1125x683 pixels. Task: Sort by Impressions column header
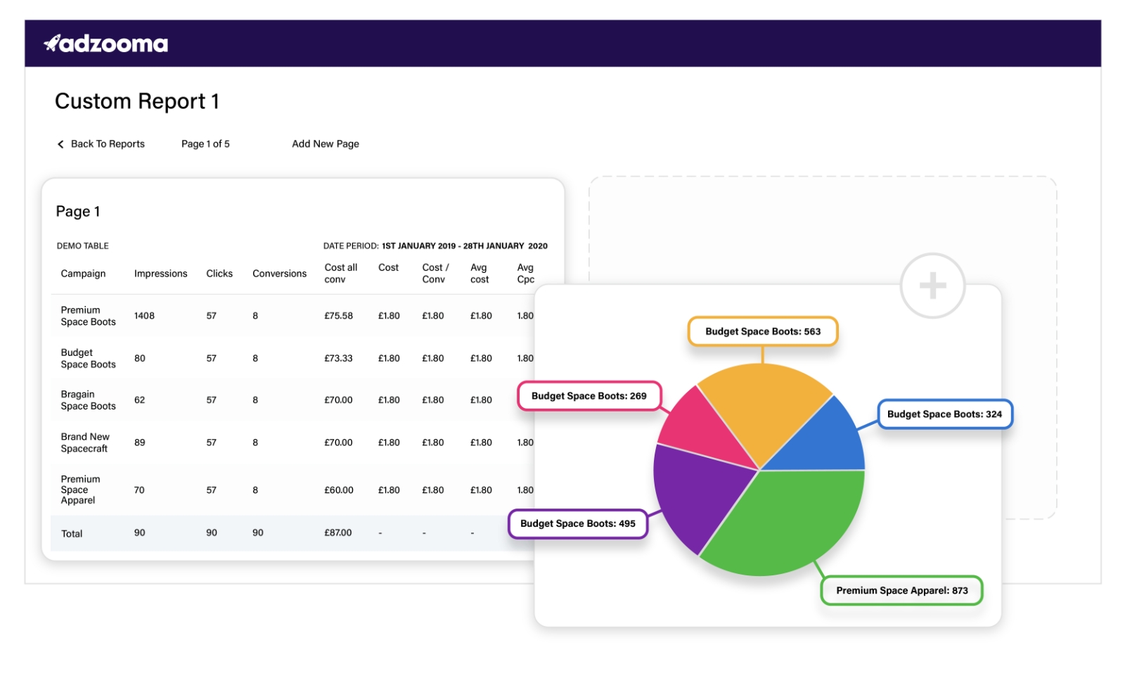(160, 274)
